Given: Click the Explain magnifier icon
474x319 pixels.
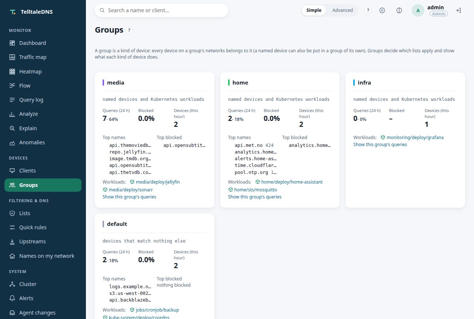Looking at the screenshot, I should coord(12,128).
